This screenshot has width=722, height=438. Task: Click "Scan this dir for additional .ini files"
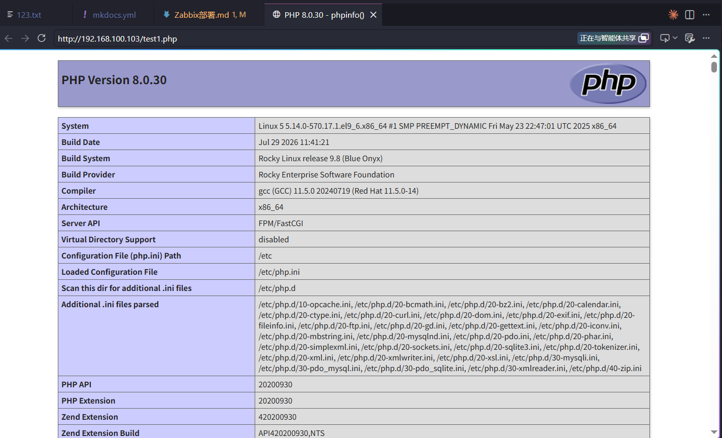point(126,288)
